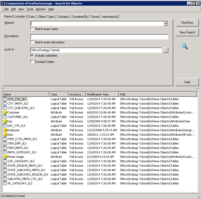Click the Day attribute icon
201x199 pixels.
pos(5,121)
